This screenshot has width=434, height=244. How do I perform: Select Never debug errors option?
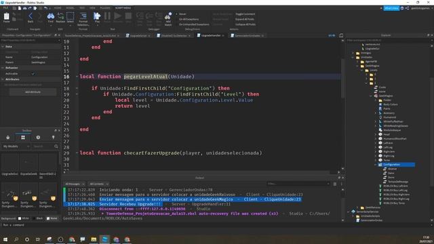point(181,14)
